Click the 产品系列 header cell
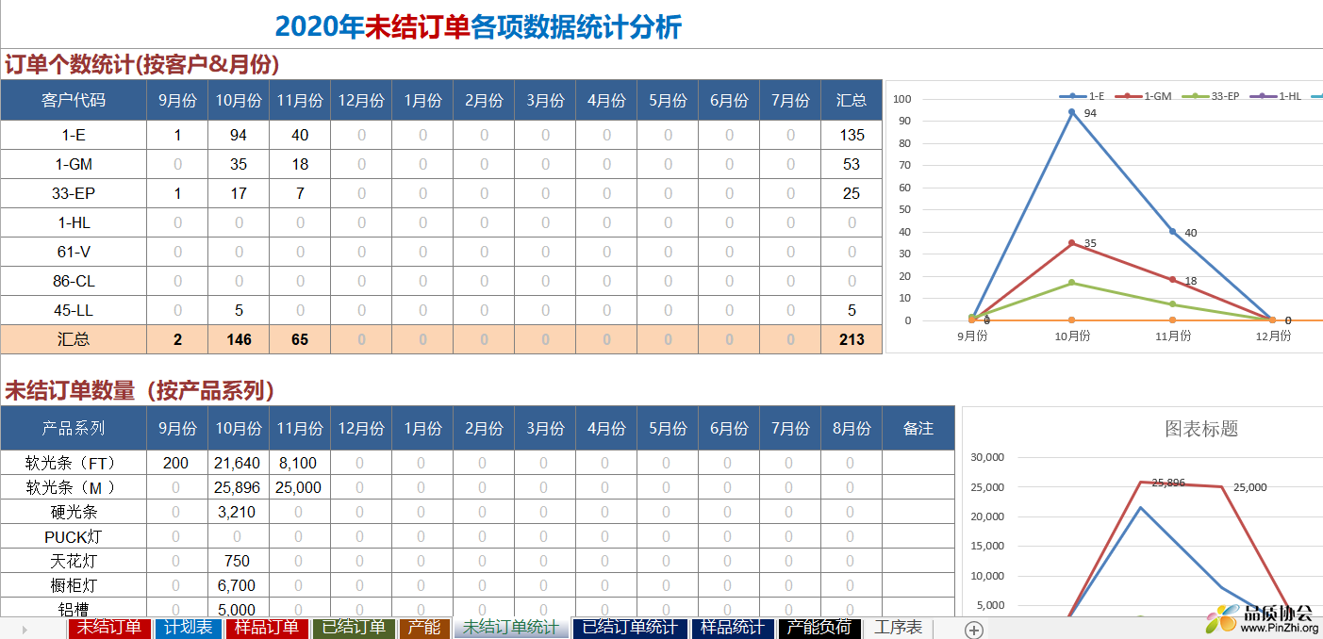This screenshot has width=1323, height=639. [74, 428]
